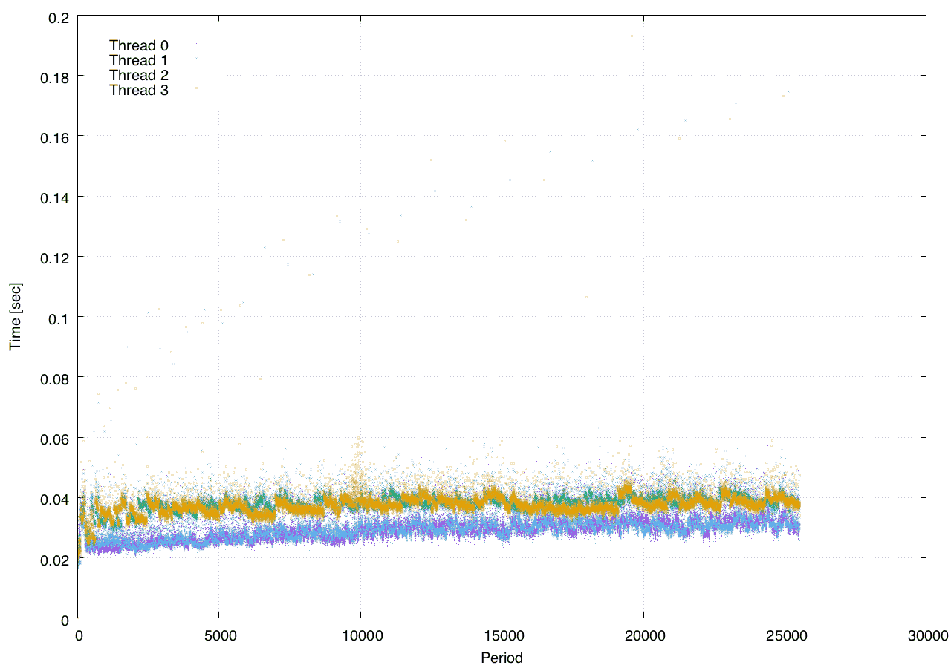Select the 0.1 y-axis tick label
This screenshot has width=951, height=665.
pyautogui.click(x=58, y=318)
